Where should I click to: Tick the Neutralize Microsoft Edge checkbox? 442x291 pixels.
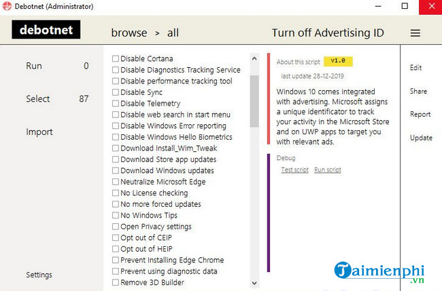(116, 182)
